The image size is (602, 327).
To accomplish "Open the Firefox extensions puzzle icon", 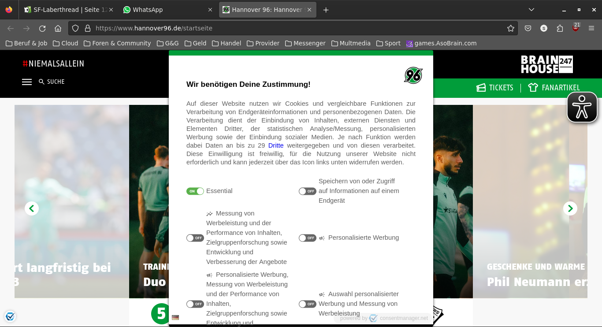I will 560,28.
